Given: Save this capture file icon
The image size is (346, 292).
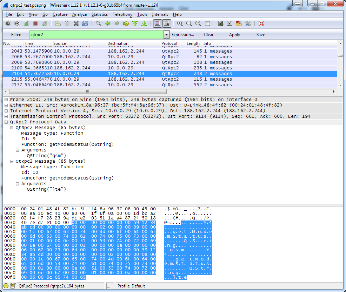Looking at the screenshot, I should click(67, 23).
